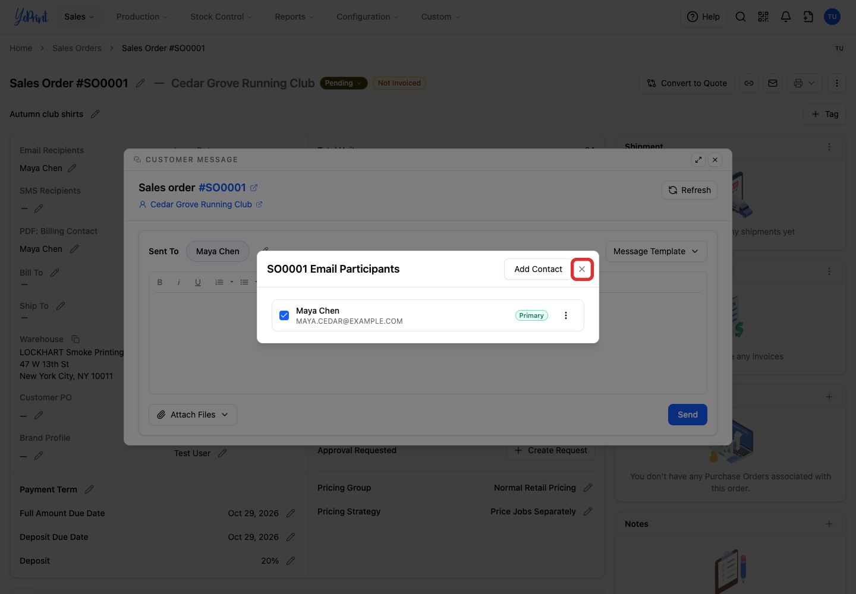Open the search icon in the top bar
The width and height of the screenshot is (856, 594).
pos(741,17)
